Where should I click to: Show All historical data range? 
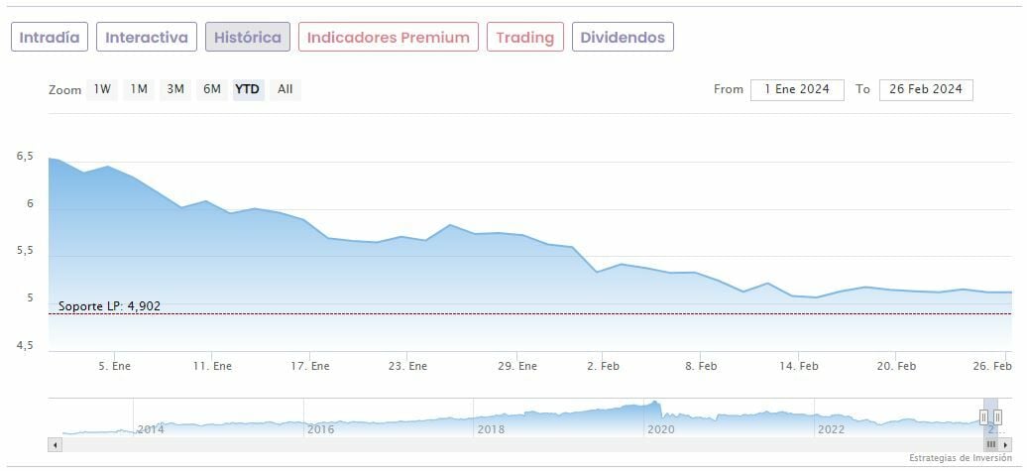[285, 89]
